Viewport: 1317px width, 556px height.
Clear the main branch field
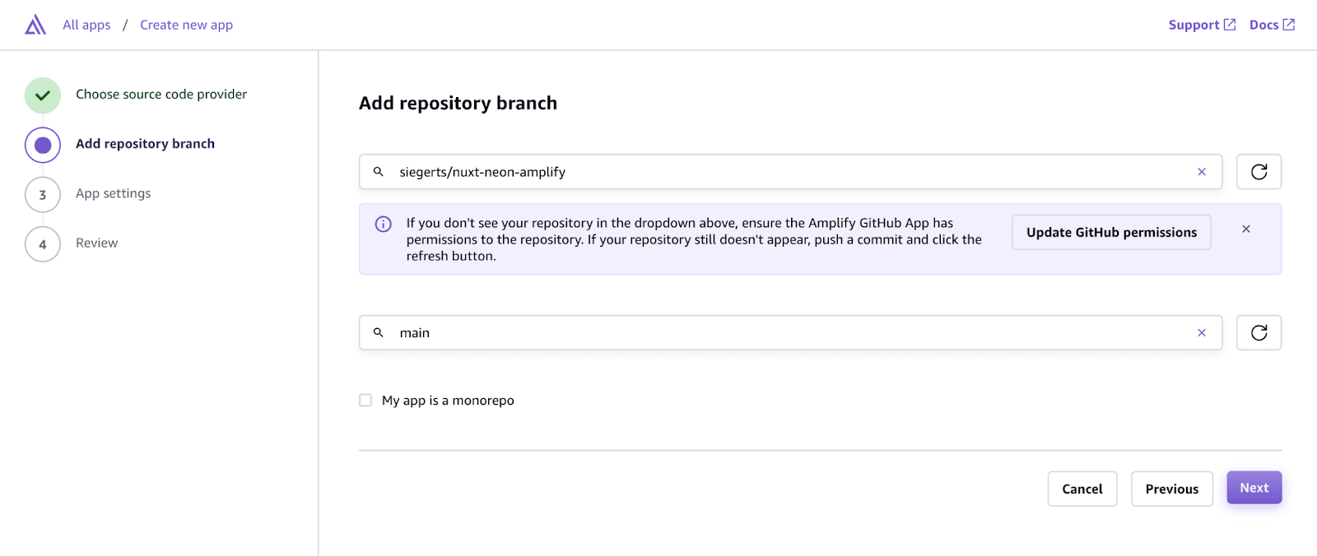click(x=1202, y=332)
